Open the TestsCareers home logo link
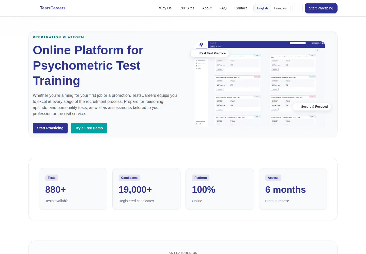The width and height of the screenshot is (366, 254). click(53, 8)
